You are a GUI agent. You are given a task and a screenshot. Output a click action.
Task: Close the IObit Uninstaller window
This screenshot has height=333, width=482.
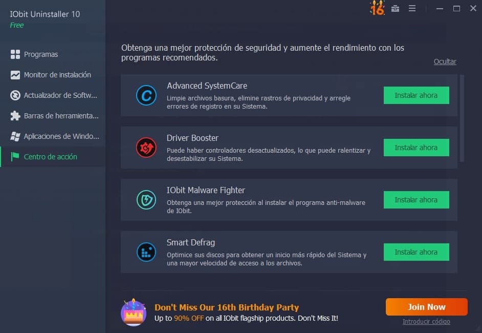pyautogui.click(x=473, y=8)
